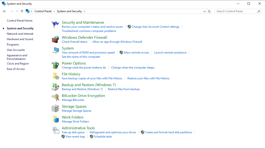This screenshot has height=149, width=265.
Task: Open the BitLocker drive with keys icon
Action: [x=55, y=98]
